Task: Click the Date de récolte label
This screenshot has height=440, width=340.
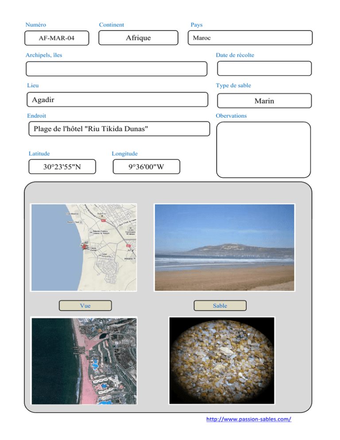Action: (235, 55)
